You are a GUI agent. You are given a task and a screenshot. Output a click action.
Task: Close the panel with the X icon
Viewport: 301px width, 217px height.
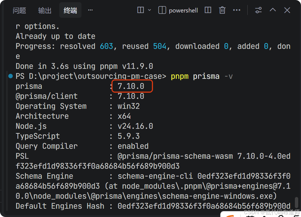click(287, 10)
